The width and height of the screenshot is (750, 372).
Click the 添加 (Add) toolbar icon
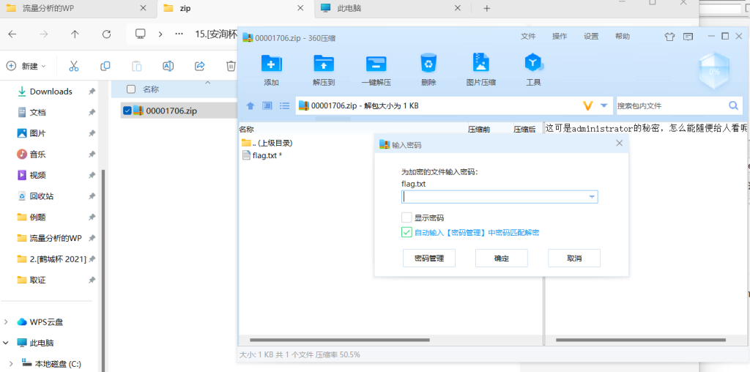(x=271, y=64)
